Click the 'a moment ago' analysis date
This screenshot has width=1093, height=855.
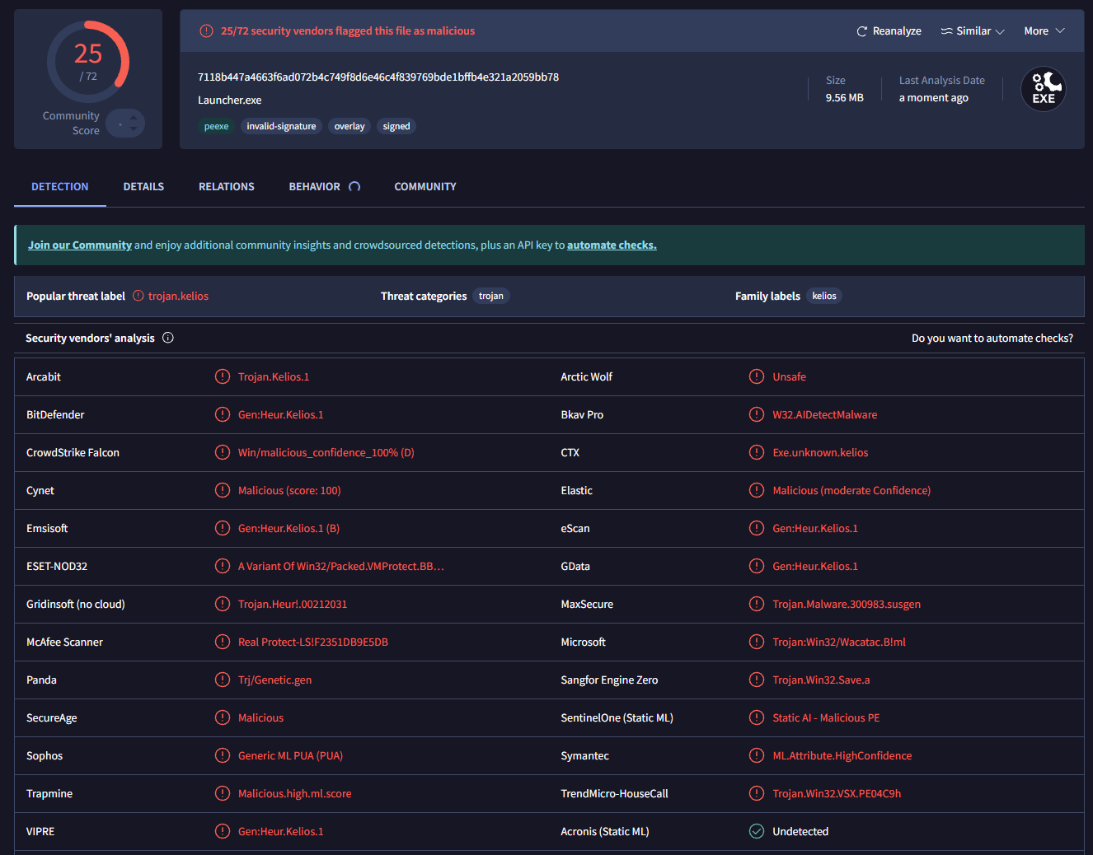[x=933, y=97]
